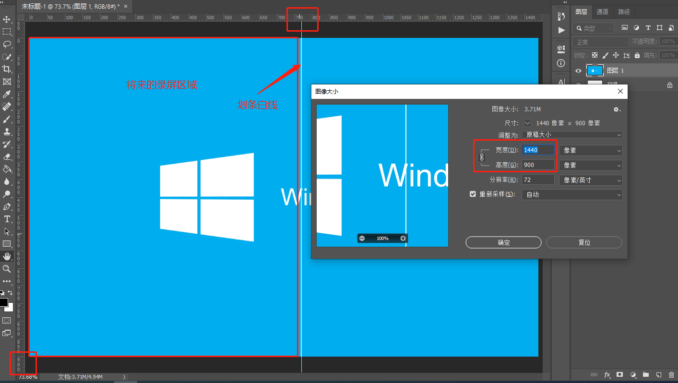Image resolution: width=678 pixels, height=383 pixels.
Task: Reset to default foreground and background colors
Action: point(2,292)
